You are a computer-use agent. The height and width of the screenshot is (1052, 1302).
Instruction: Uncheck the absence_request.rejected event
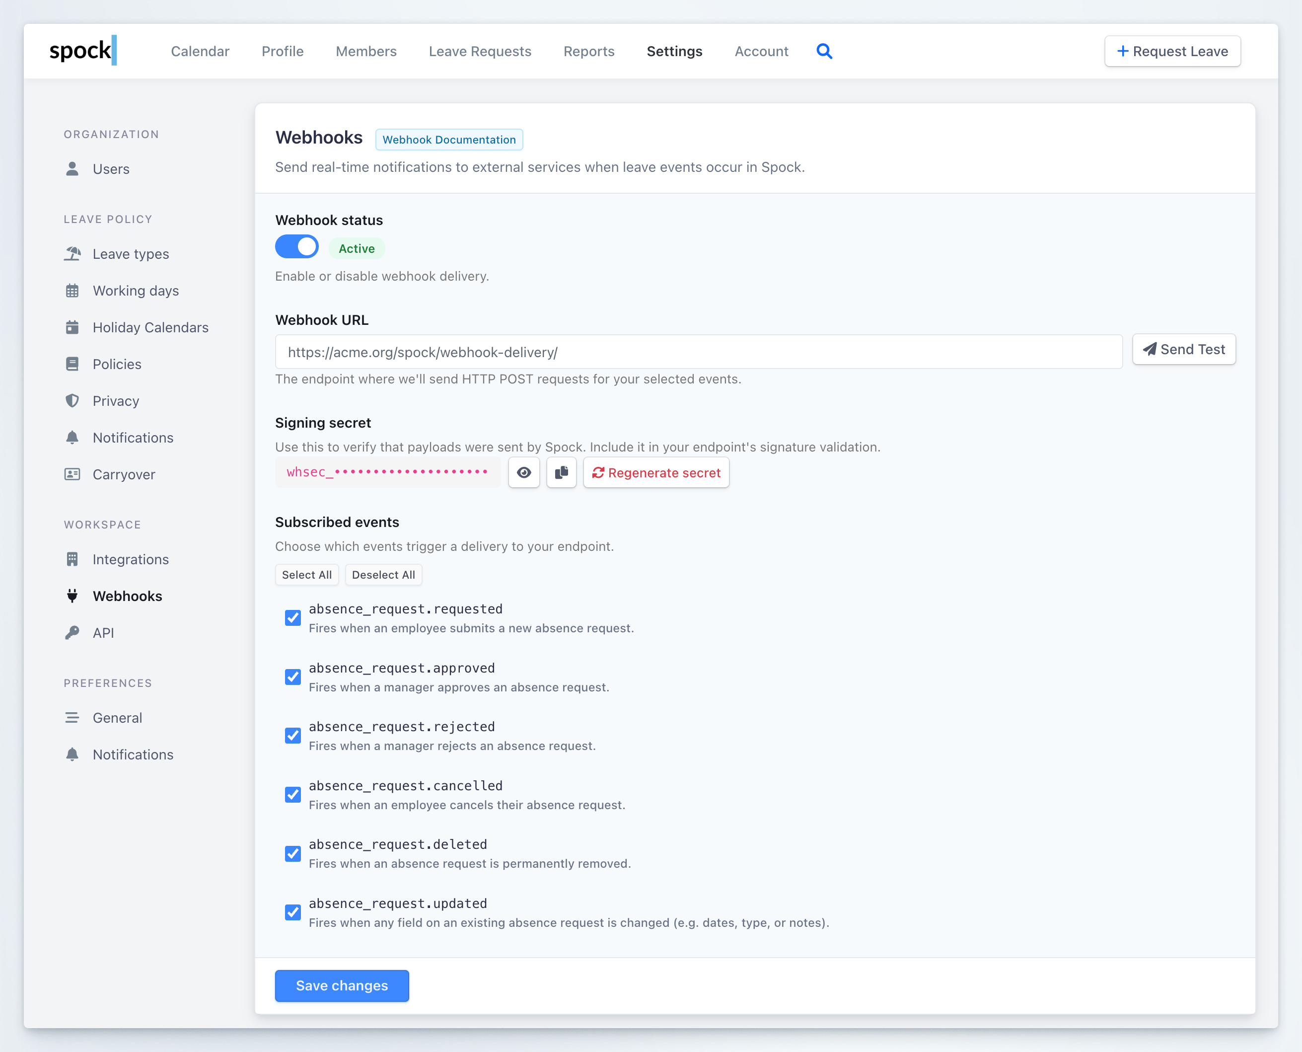[292, 735]
